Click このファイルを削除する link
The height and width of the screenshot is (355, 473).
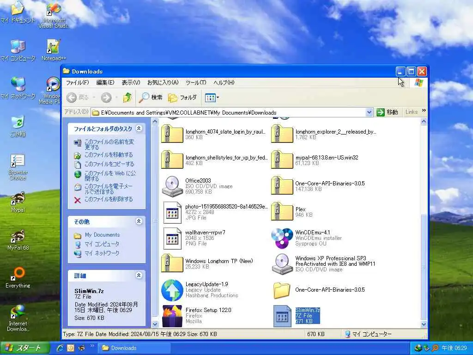tap(109, 199)
